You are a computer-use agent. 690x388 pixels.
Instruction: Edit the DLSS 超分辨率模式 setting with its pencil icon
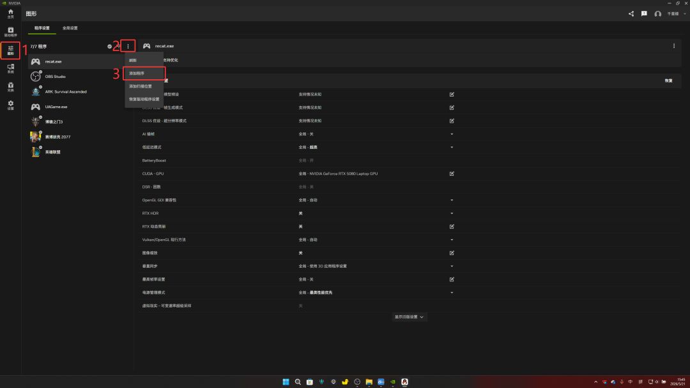452,121
